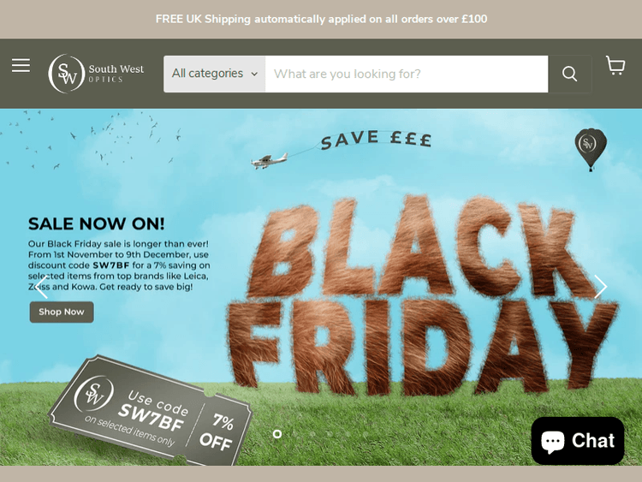The height and width of the screenshot is (482, 642).
Task: Advance to the next slide arrow
Action: click(x=600, y=287)
